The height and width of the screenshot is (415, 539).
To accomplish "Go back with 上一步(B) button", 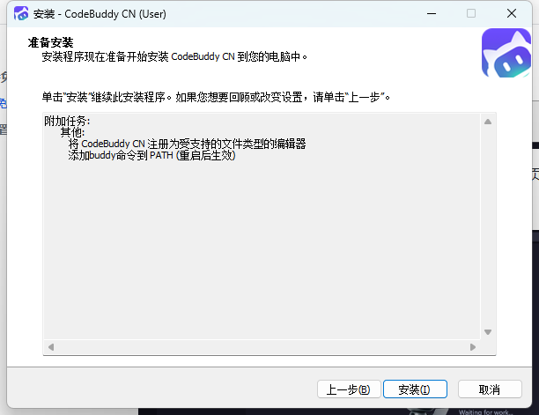I will [x=349, y=389].
